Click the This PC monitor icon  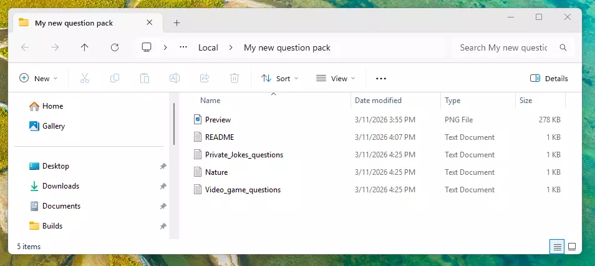(x=147, y=47)
